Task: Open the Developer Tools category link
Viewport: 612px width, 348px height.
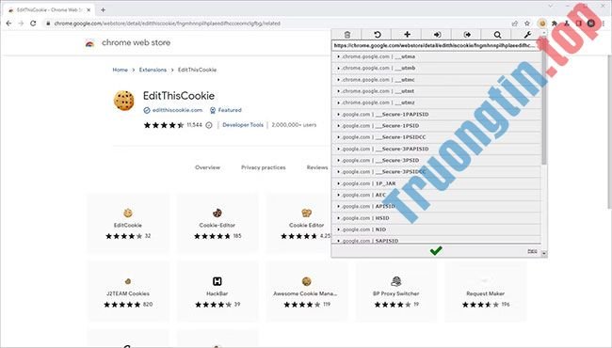Action: (243, 125)
